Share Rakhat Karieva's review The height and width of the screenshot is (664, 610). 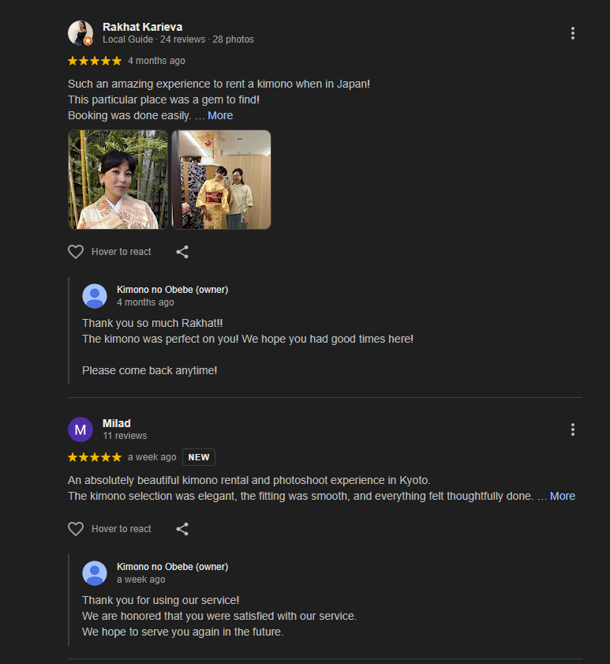click(x=182, y=251)
